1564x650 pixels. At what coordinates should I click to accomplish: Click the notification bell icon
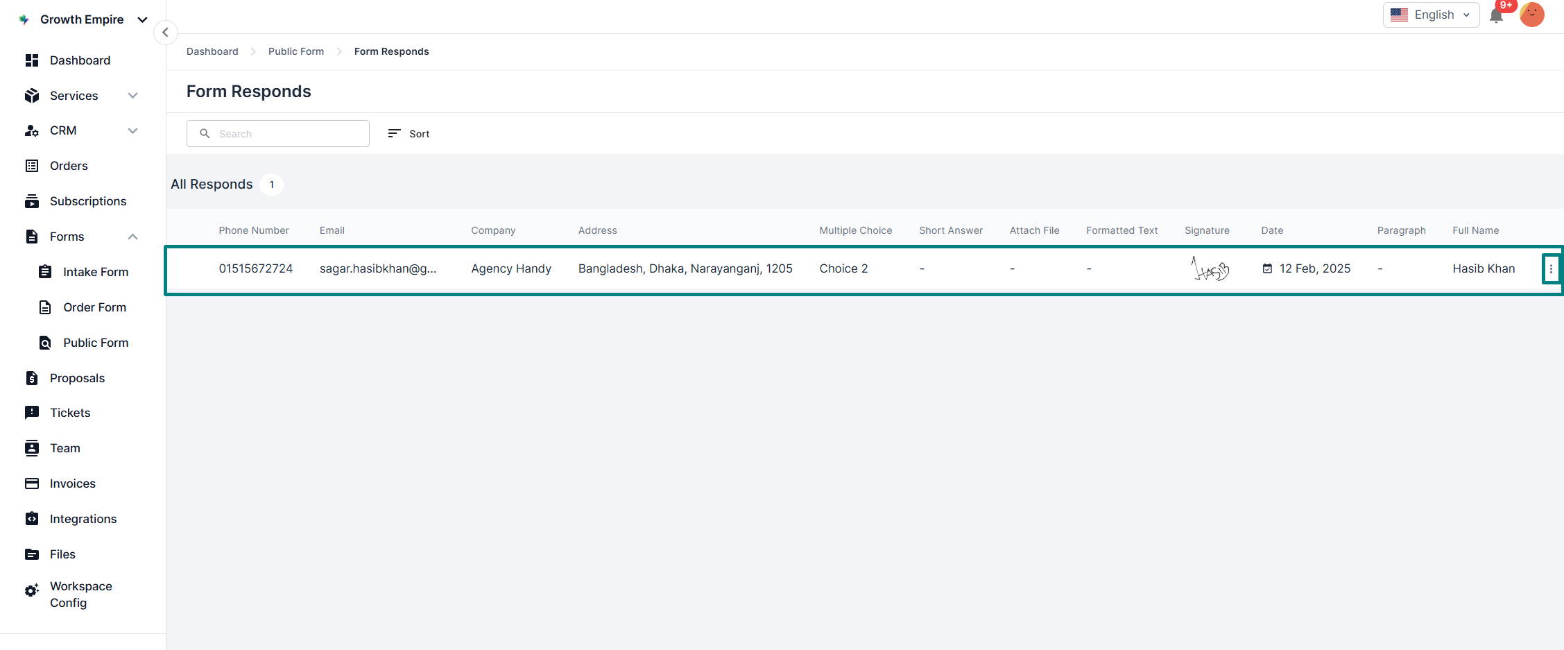[1496, 16]
